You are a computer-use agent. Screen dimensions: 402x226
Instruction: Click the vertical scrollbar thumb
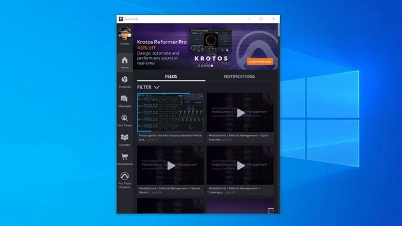click(x=279, y=30)
